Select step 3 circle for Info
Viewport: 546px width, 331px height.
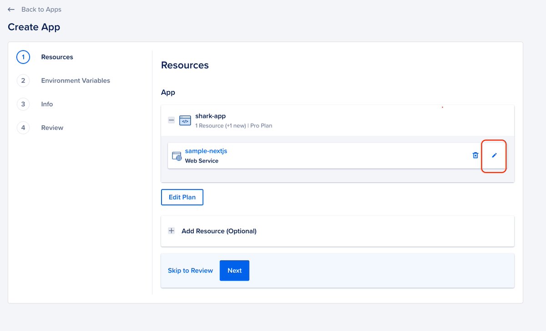coord(23,104)
